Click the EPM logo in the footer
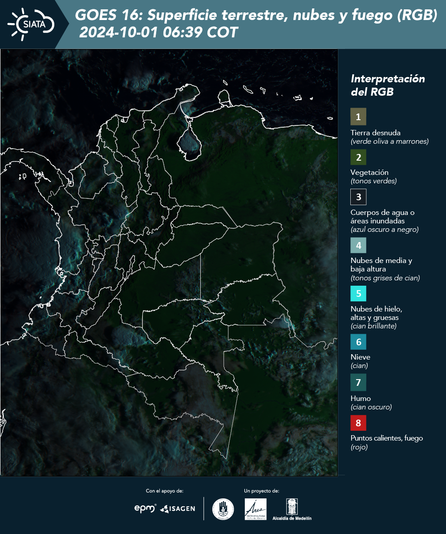This screenshot has height=534, width=446. pyautogui.click(x=146, y=508)
